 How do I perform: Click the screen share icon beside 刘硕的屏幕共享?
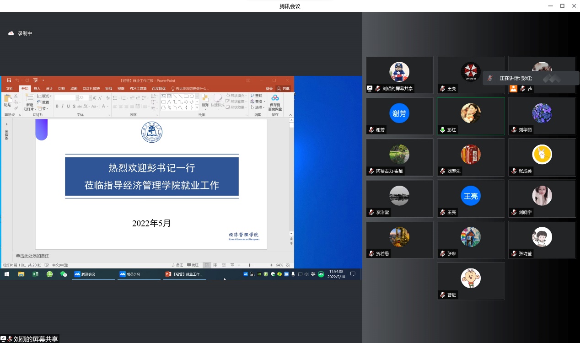[370, 89]
